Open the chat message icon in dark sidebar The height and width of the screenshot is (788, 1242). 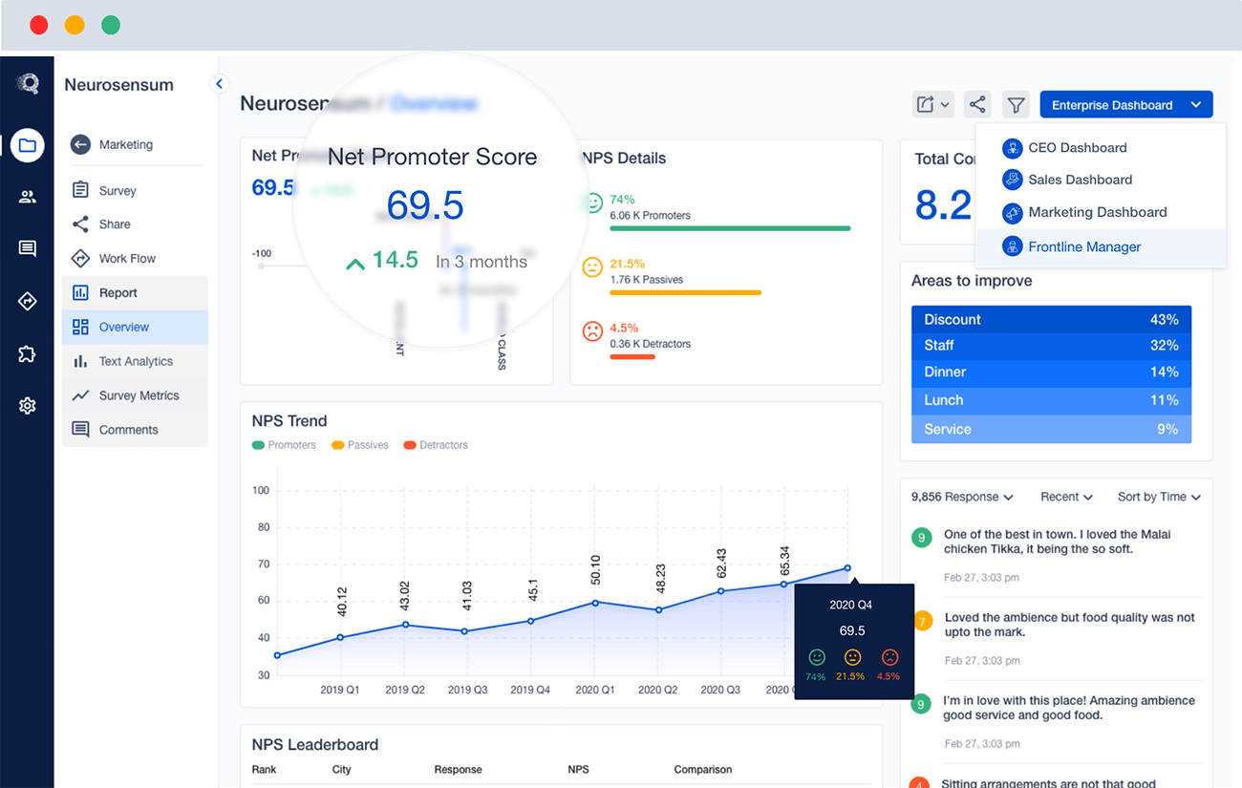tap(28, 249)
